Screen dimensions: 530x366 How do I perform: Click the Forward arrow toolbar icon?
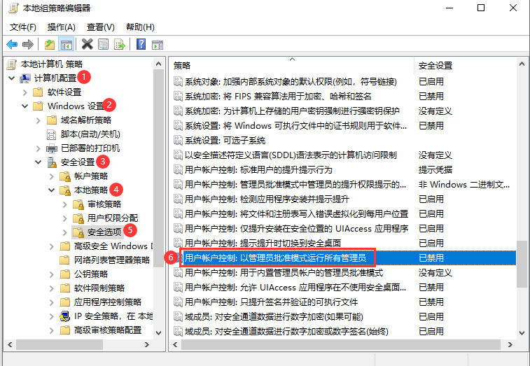coord(28,44)
